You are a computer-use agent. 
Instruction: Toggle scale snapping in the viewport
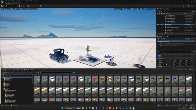click(x=146, y=9)
